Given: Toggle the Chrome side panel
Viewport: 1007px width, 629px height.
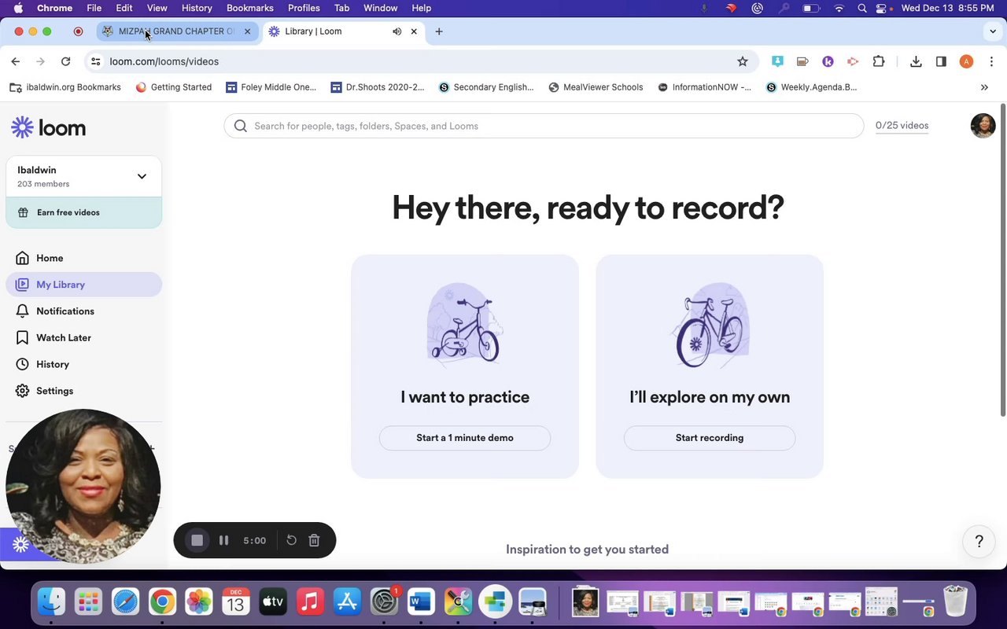Looking at the screenshot, I should click(941, 61).
